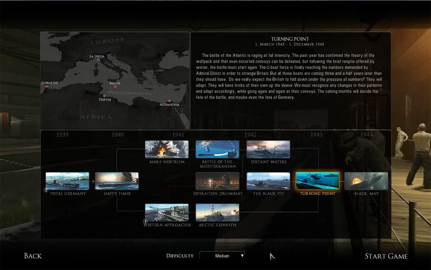431x270 pixels.
Task: Click the La Spezia port marker
Action: (98, 59)
